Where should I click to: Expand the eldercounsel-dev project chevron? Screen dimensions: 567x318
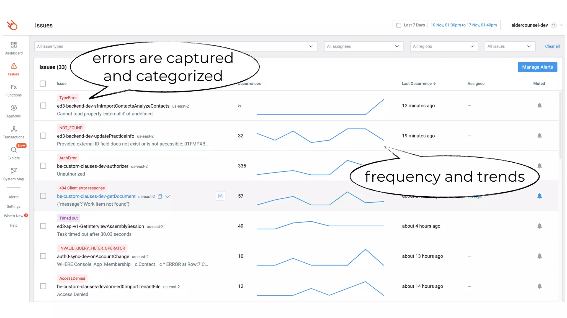click(x=561, y=25)
